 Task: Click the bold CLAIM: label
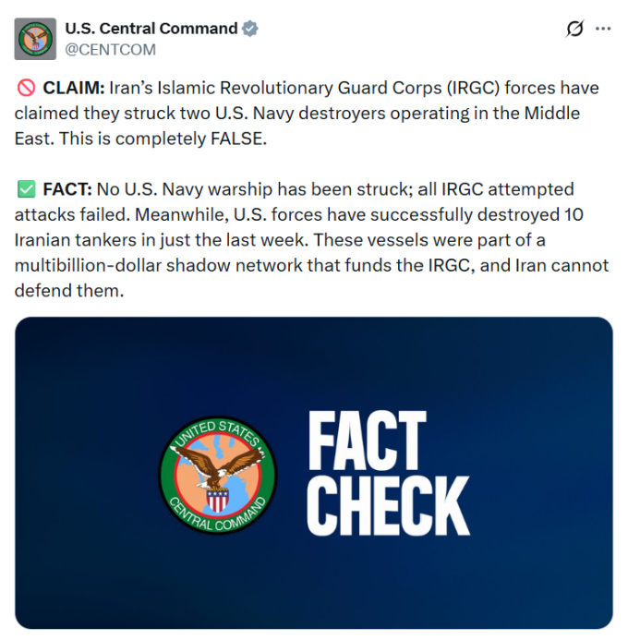(74, 88)
